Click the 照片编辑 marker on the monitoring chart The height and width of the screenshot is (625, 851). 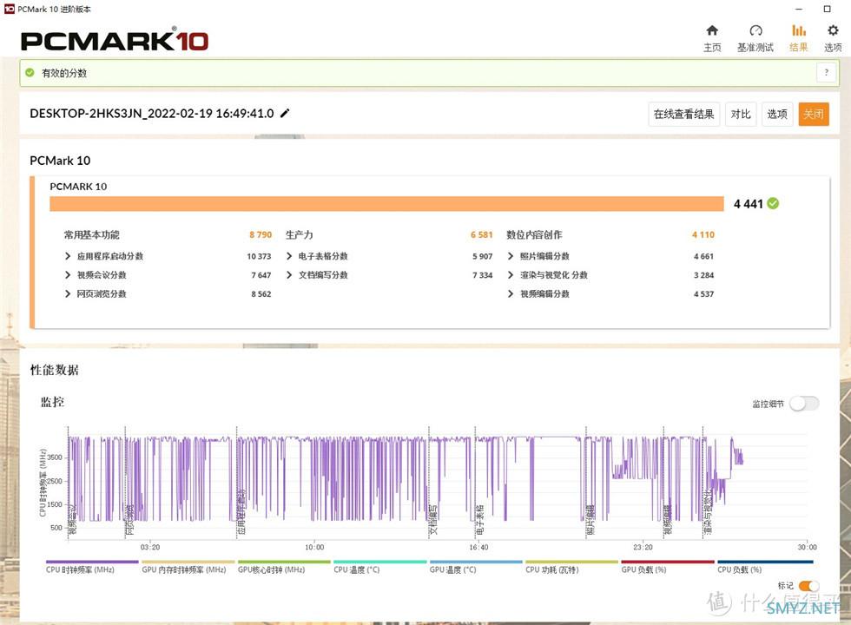click(590, 520)
